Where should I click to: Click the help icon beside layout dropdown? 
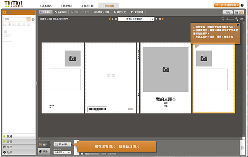pos(33,19)
